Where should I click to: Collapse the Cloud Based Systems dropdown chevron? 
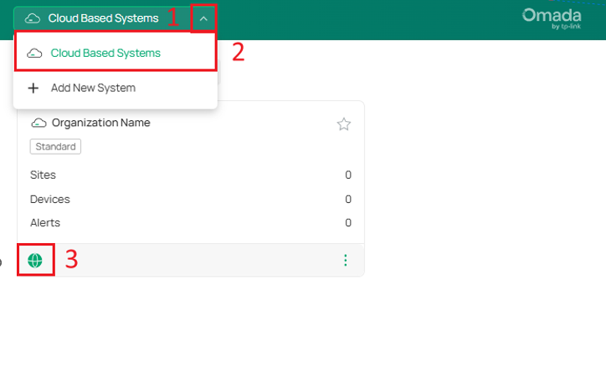coord(203,19)
